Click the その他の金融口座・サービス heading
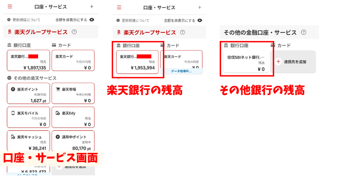The image size is (344, 180). tap(260, 32)
